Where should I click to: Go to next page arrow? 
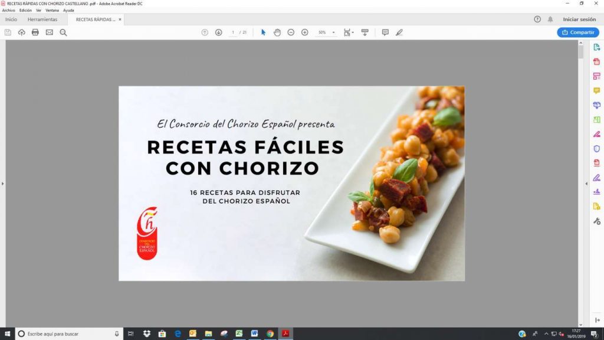tap(218, 32)
